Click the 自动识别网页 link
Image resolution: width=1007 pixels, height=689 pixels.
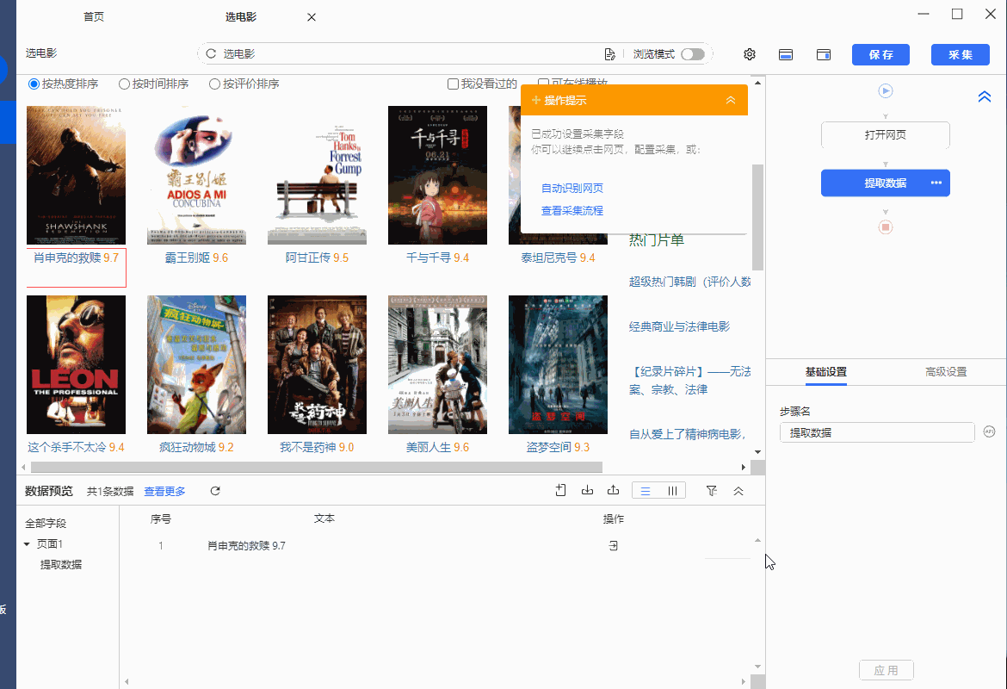(572, 189)
